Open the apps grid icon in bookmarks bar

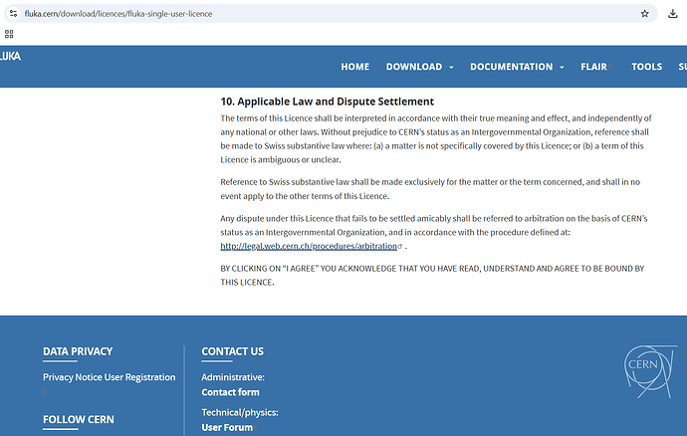9,34
